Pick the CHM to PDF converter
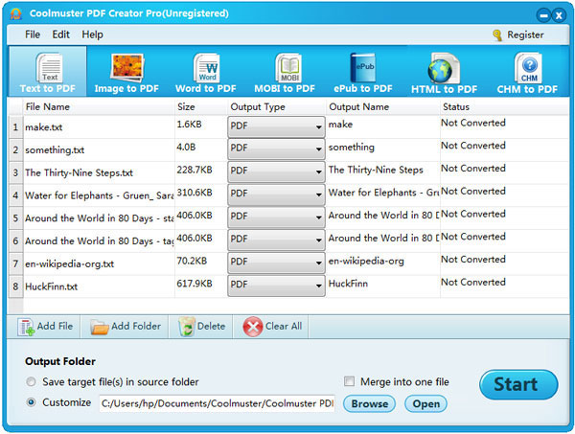This screenshot has height=434, width=575. tap(527, 70)
